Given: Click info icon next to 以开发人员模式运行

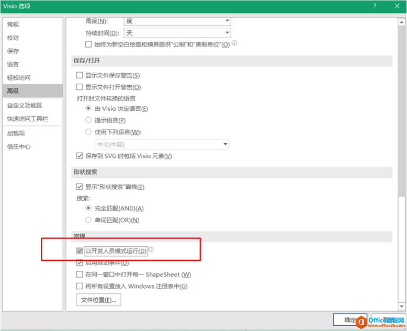Looking at the screenshot, I should coord(151,249).
